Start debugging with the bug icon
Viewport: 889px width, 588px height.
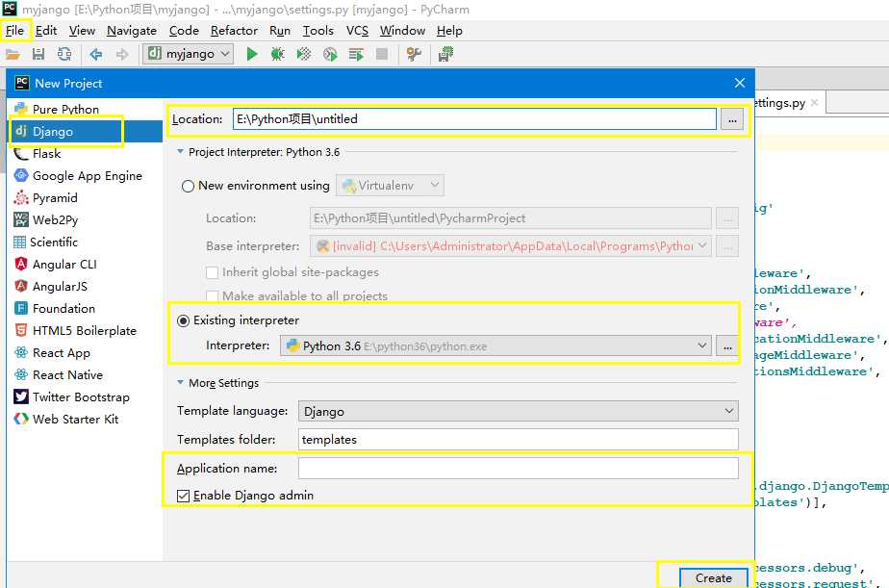tap(277, 55)
